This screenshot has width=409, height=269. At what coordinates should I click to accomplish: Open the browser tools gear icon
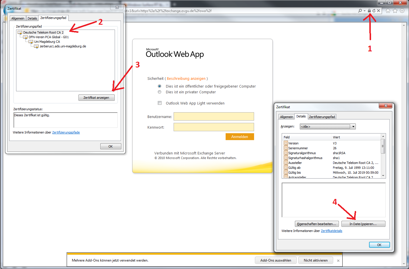pos(402,11)
